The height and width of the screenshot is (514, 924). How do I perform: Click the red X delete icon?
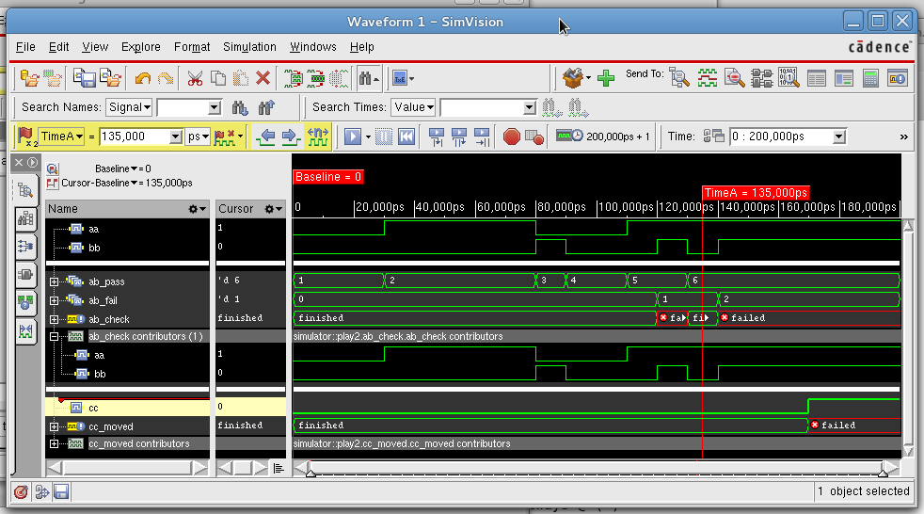(263, 78)
